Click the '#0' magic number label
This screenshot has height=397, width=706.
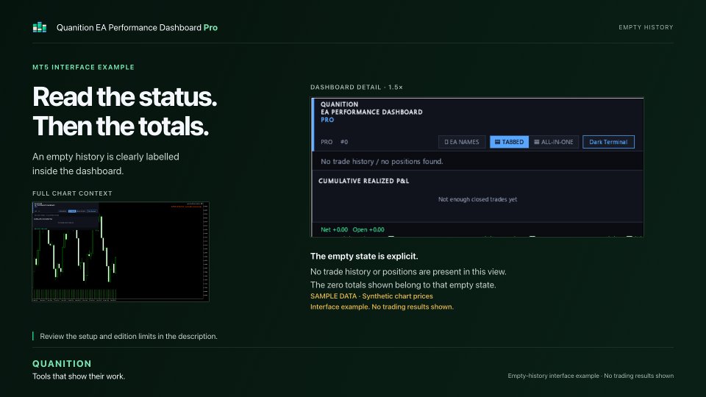point(344,142)
